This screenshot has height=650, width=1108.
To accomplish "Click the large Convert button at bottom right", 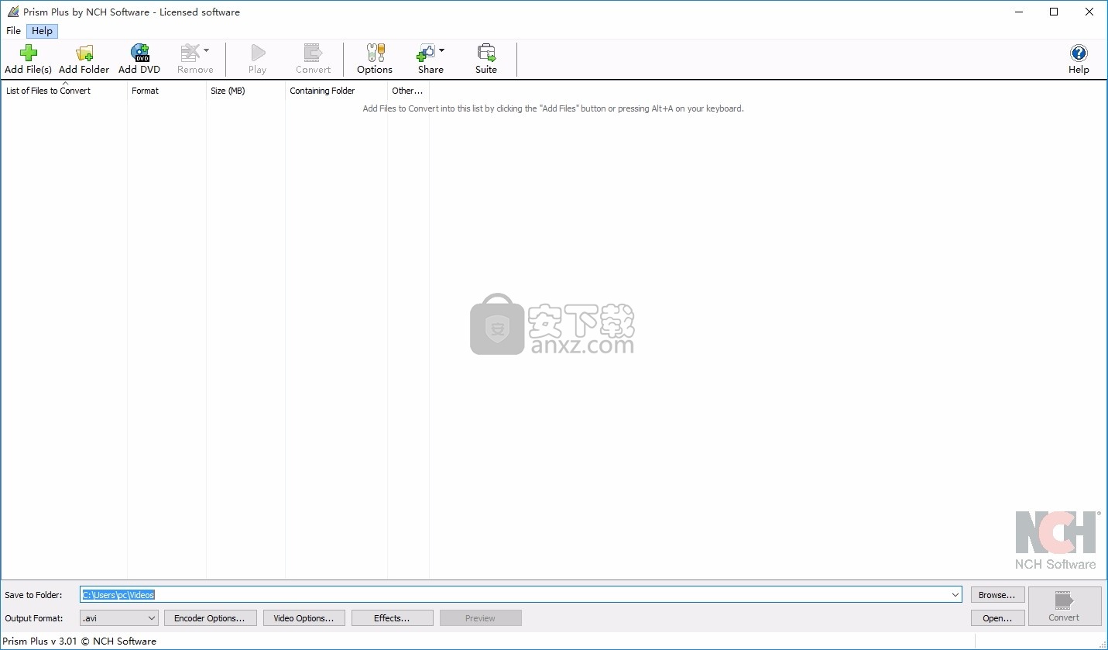I will [x=1064, y=606].
